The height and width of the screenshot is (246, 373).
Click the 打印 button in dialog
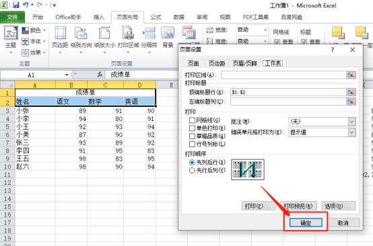pyautogui.click(x=259, y=206)
